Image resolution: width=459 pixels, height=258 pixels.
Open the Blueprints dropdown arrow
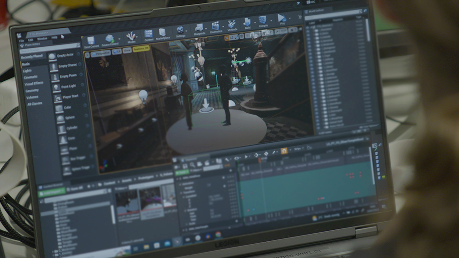206,28
